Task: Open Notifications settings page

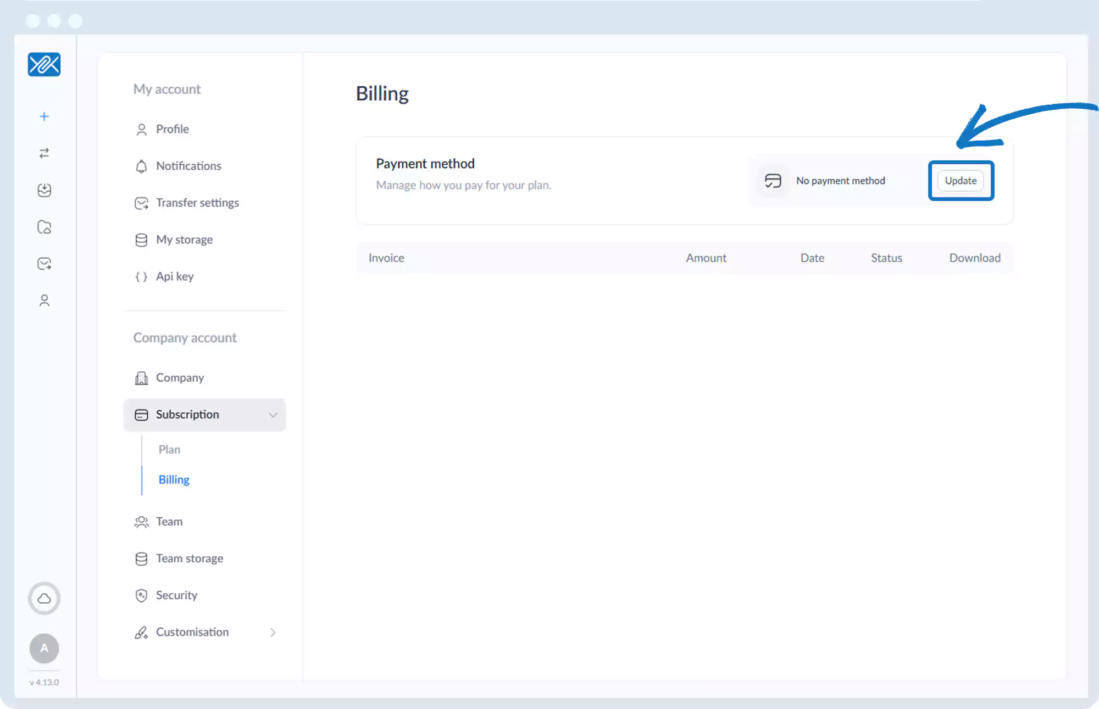Action: pos(188,166)
